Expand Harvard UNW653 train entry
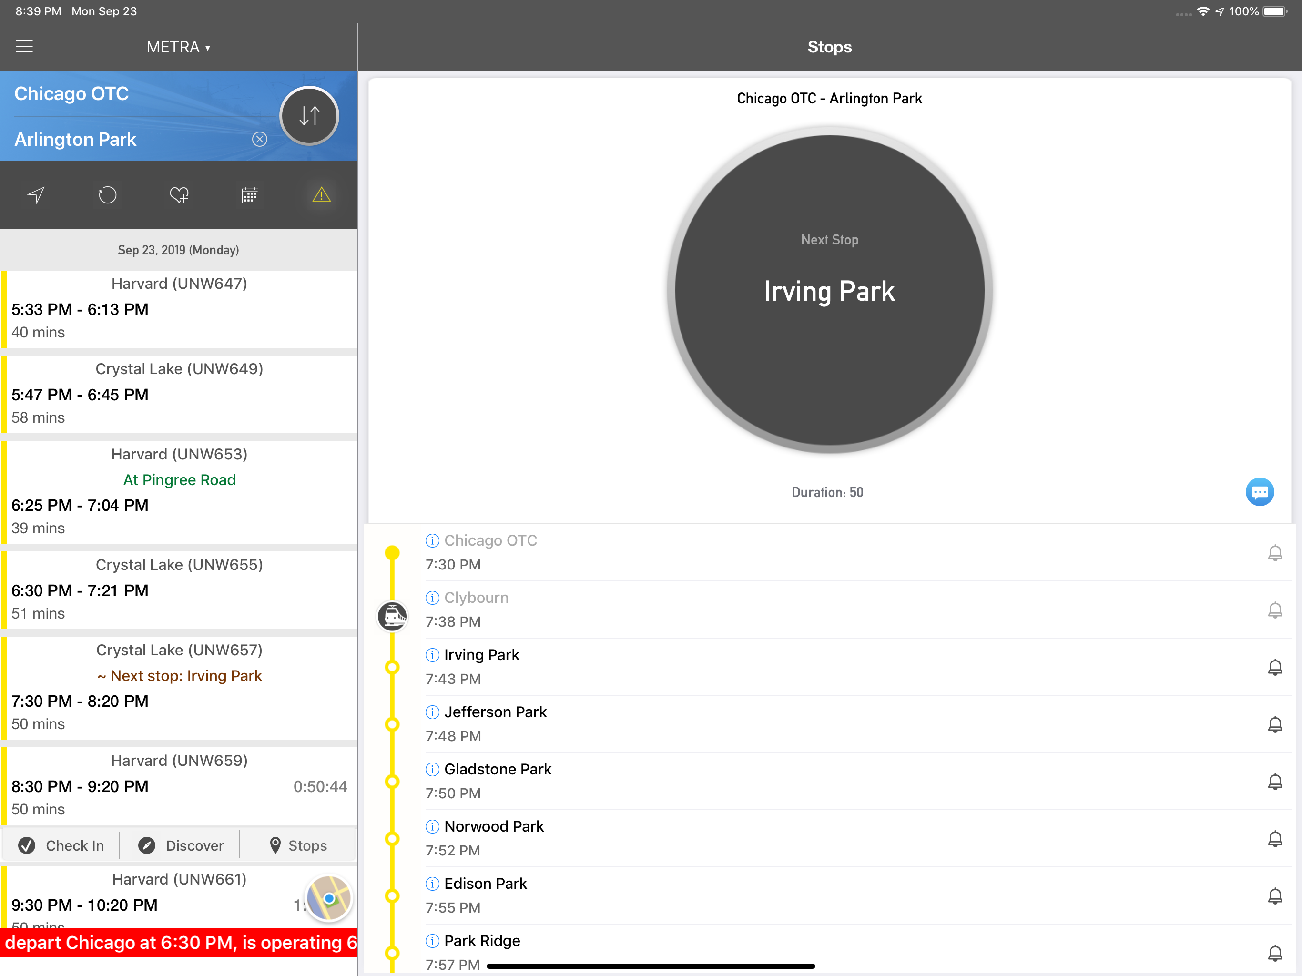This screenshot has width=1302, height=976. coord(179,491)
